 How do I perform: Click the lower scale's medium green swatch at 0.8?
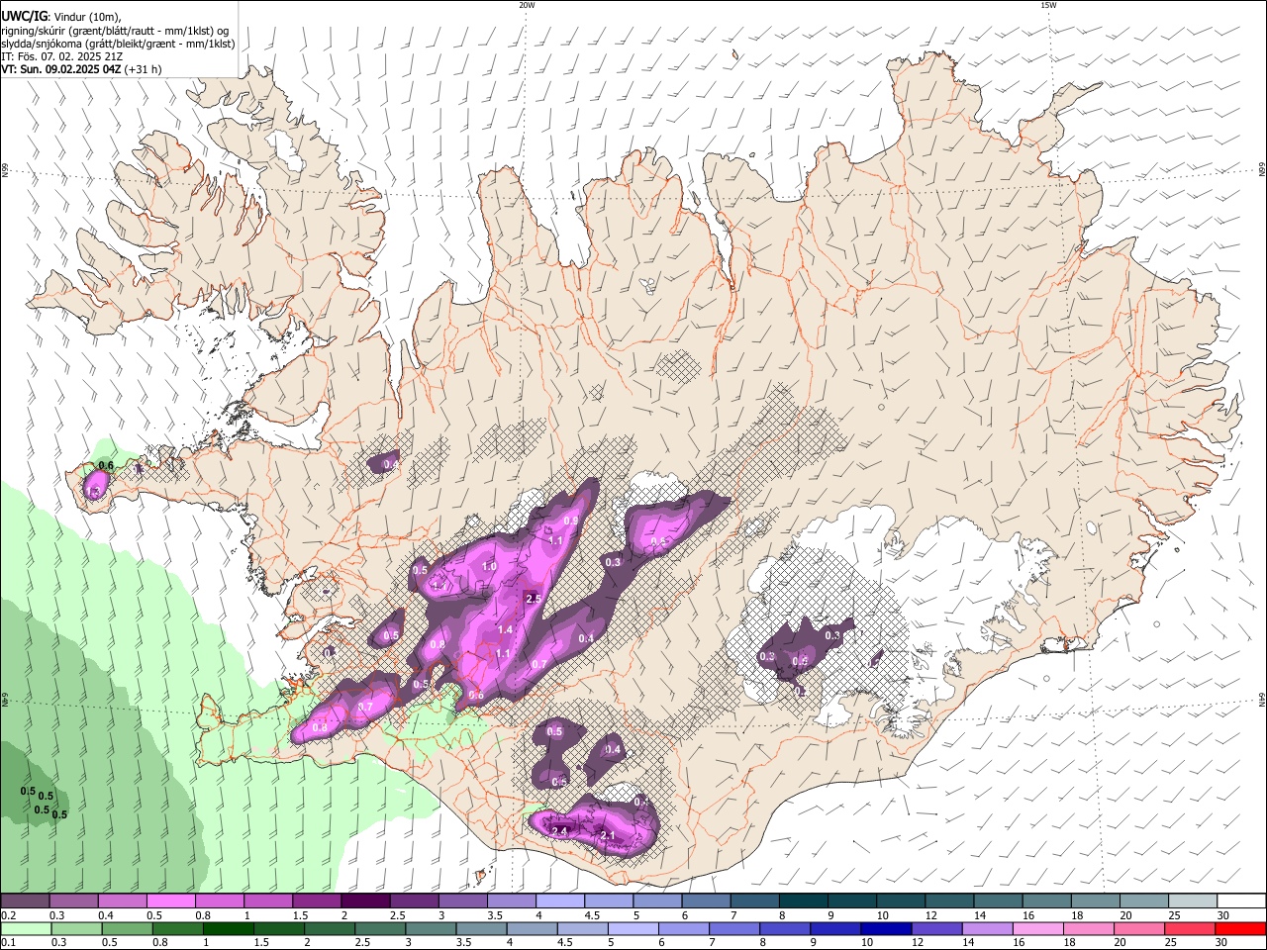(x=177, y=929)
